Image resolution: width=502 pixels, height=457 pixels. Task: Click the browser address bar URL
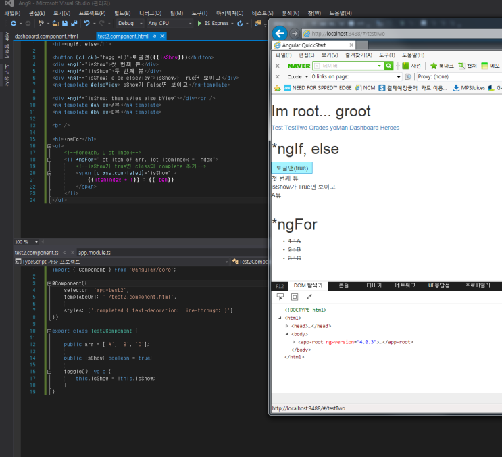point(348,34)
